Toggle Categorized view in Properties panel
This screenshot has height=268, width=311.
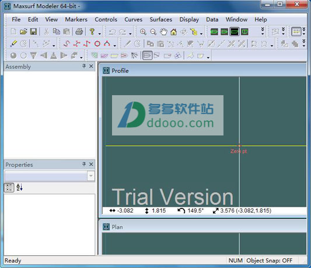9,187
